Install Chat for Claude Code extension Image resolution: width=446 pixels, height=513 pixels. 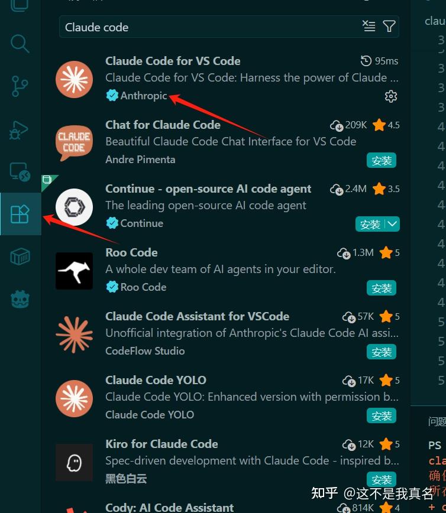point(382,160)
